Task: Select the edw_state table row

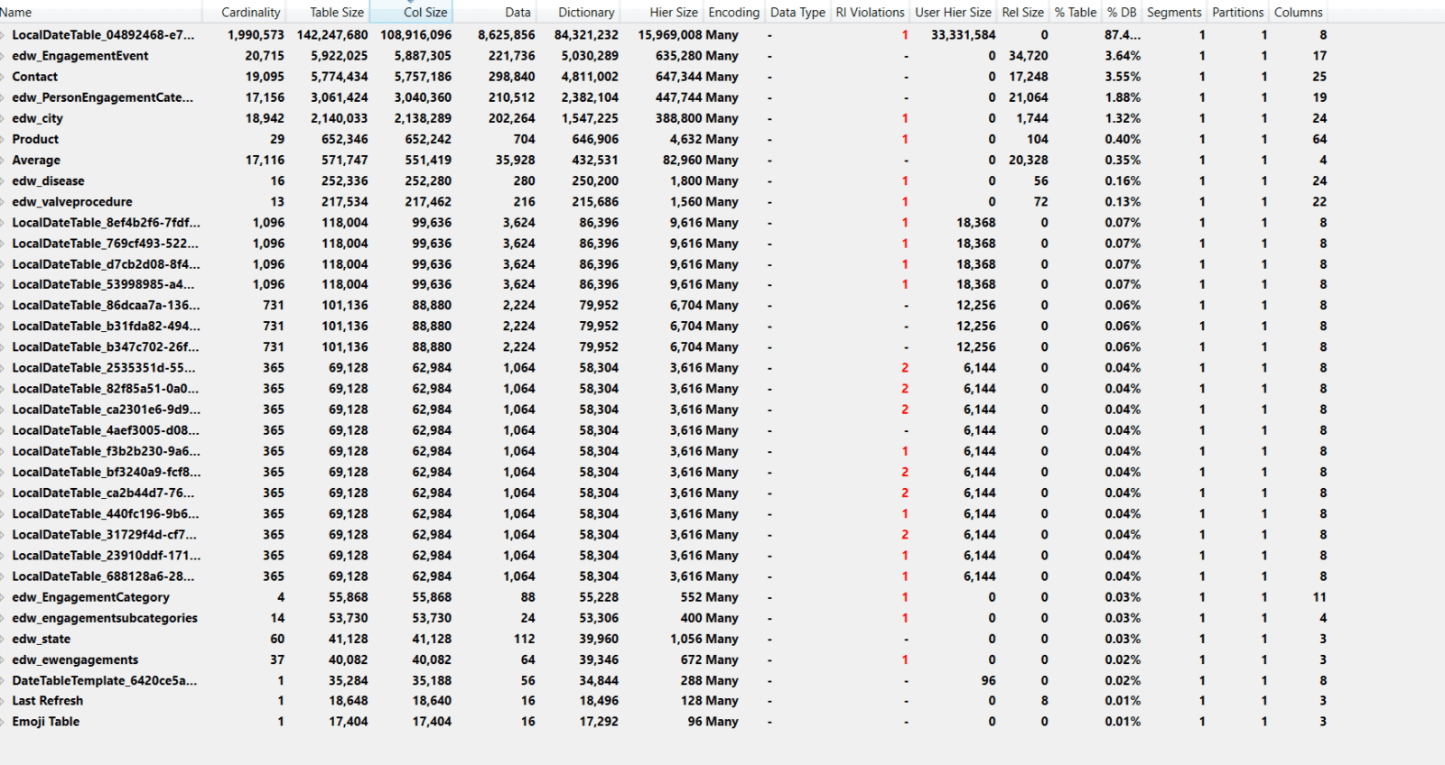Action: [664, 639]
